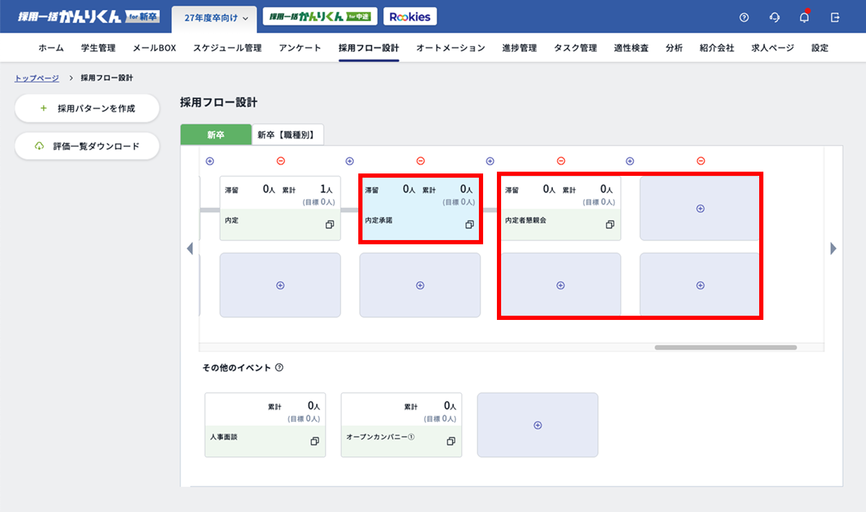Viewport: 866px width, 512px height.
Task: Click copy icon on 内定 card
Action: 329,224
